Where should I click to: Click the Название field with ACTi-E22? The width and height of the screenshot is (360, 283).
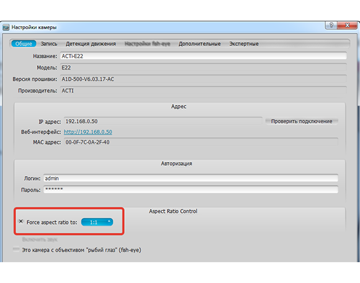click(x=204, y=56)
